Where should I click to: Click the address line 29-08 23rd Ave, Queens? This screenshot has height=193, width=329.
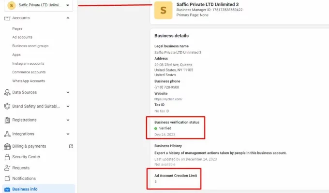click(x=173, y=65)
